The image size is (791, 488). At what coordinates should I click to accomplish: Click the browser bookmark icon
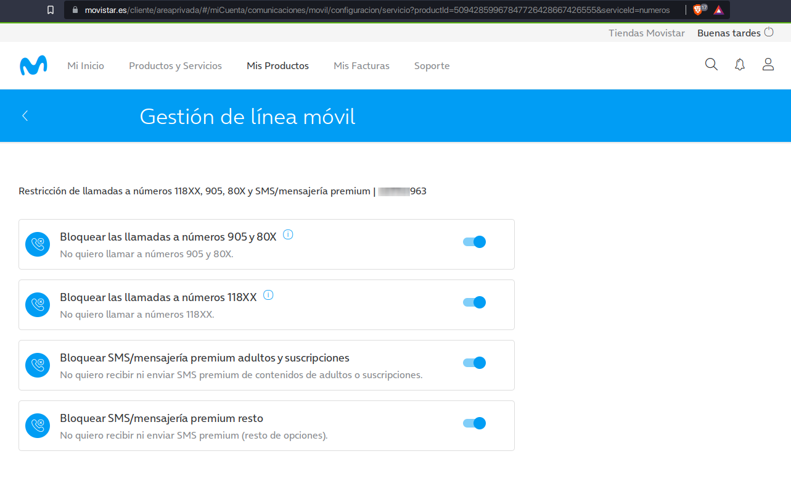tap(51, 10)
